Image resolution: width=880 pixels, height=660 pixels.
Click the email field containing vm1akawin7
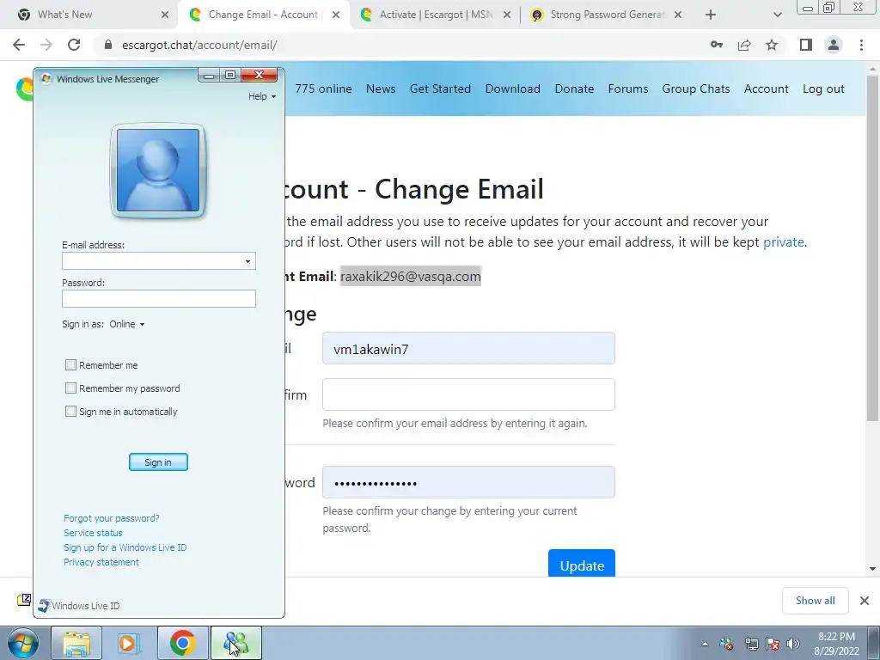pos(468,349)
